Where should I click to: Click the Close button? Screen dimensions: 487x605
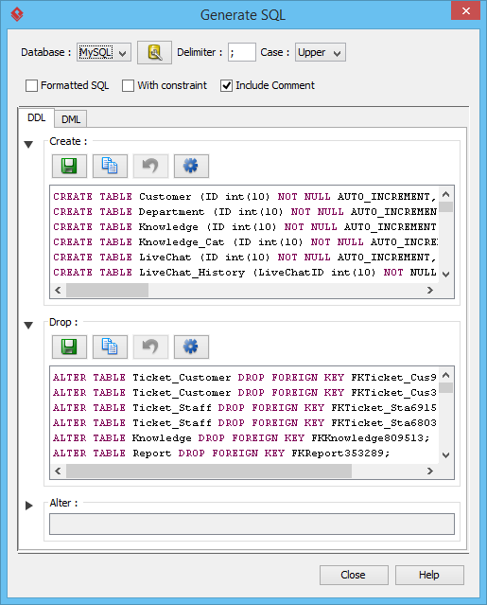click(x=354, y=575)
